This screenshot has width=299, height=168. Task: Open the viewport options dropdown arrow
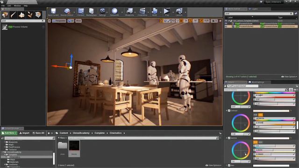point(50,21)
